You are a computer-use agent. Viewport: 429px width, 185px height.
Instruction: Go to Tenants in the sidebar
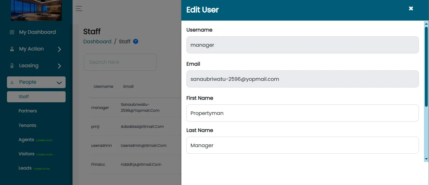point(27,125)
